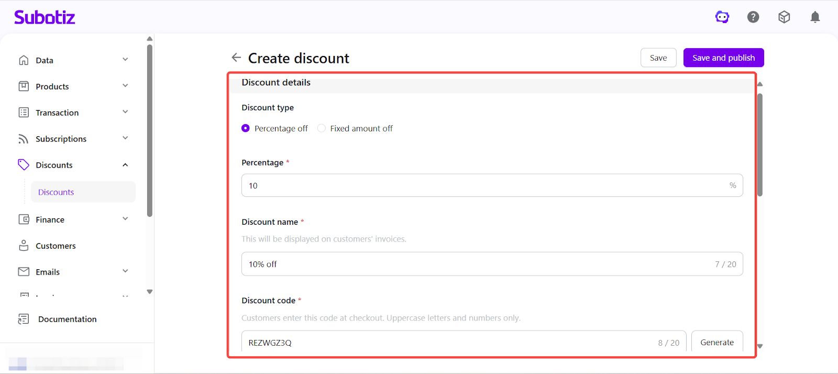838x374 pixels.
Task: Select the Percentage off radio button
Action: coord(246,128)
